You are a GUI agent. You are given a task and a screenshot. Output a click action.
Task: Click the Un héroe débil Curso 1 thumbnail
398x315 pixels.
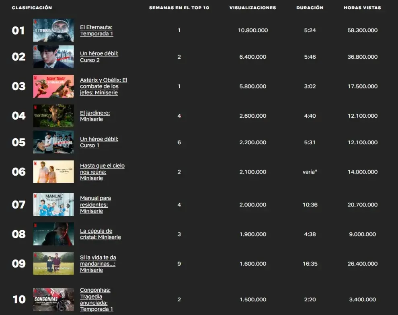point(53,142)
